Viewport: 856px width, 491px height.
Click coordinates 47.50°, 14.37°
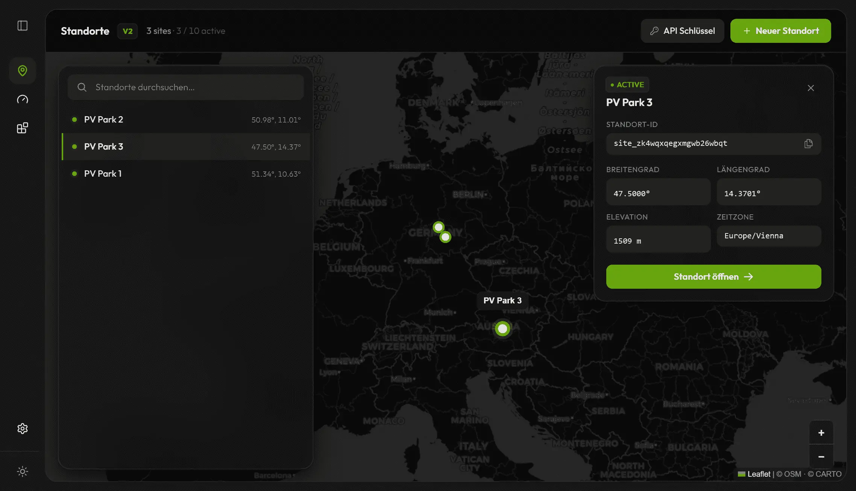pyautogui.click(x=276, y=147)
